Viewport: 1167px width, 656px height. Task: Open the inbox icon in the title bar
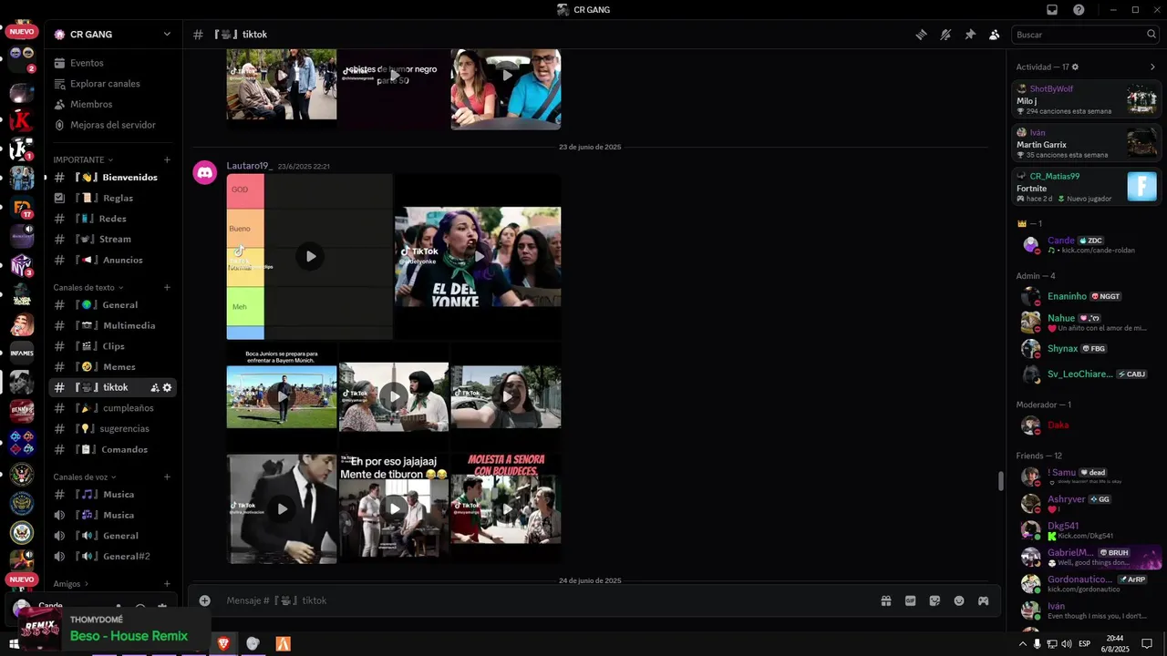[x=1052, y=10]
